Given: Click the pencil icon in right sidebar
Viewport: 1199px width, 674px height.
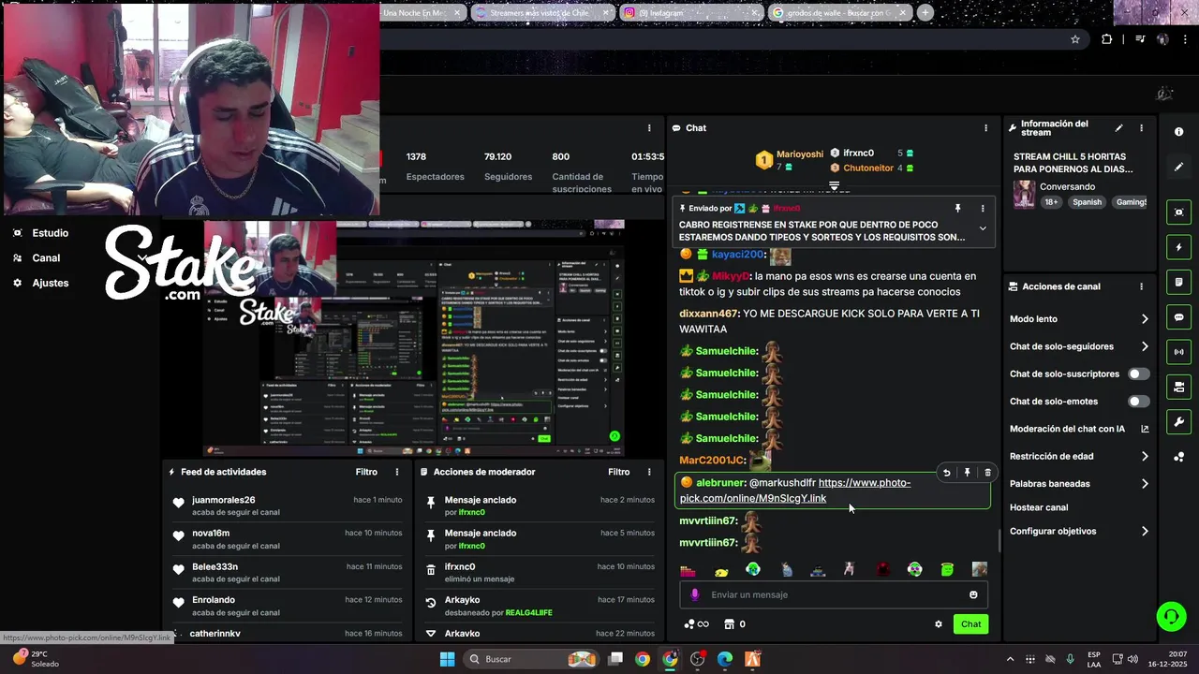Looking at the screenshot, I should coord(1178,167).
